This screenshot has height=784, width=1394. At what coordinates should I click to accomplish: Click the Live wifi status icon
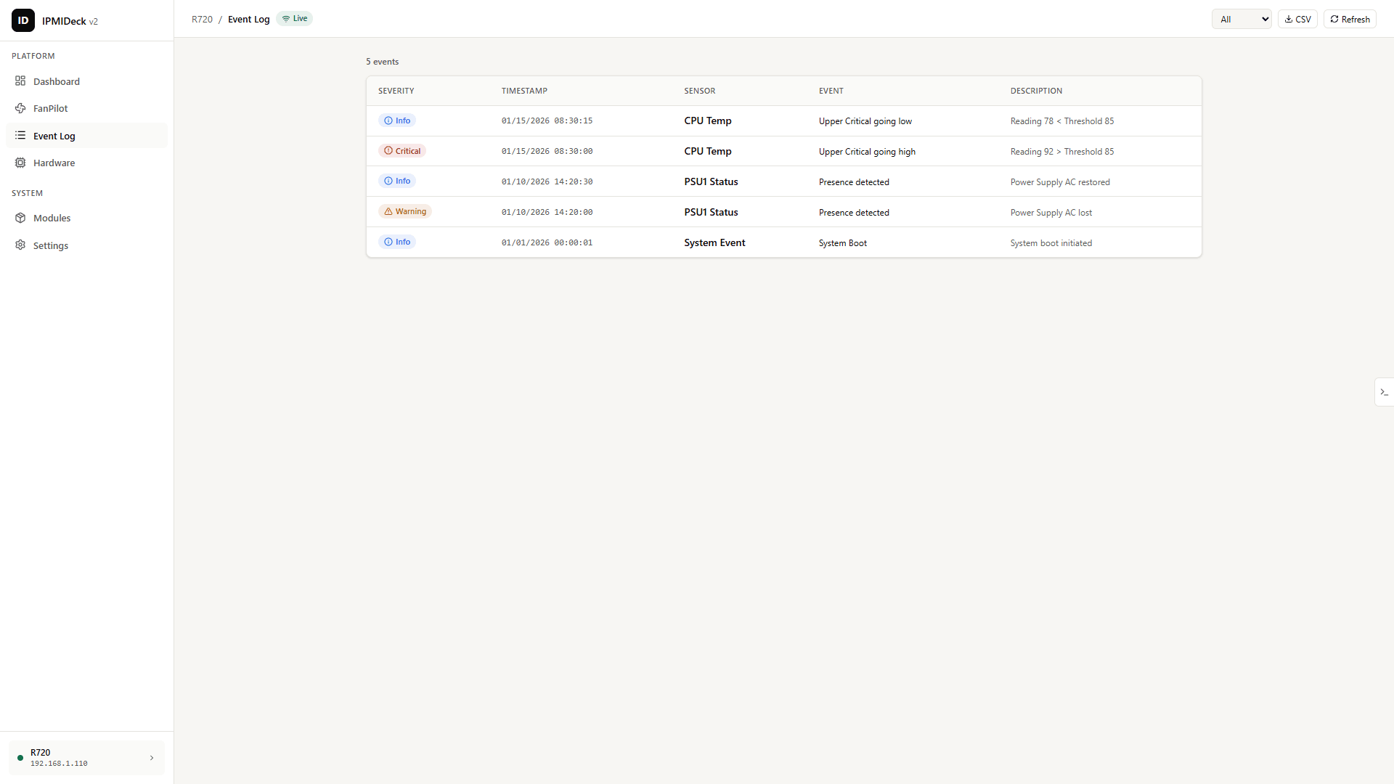[286, 19]
